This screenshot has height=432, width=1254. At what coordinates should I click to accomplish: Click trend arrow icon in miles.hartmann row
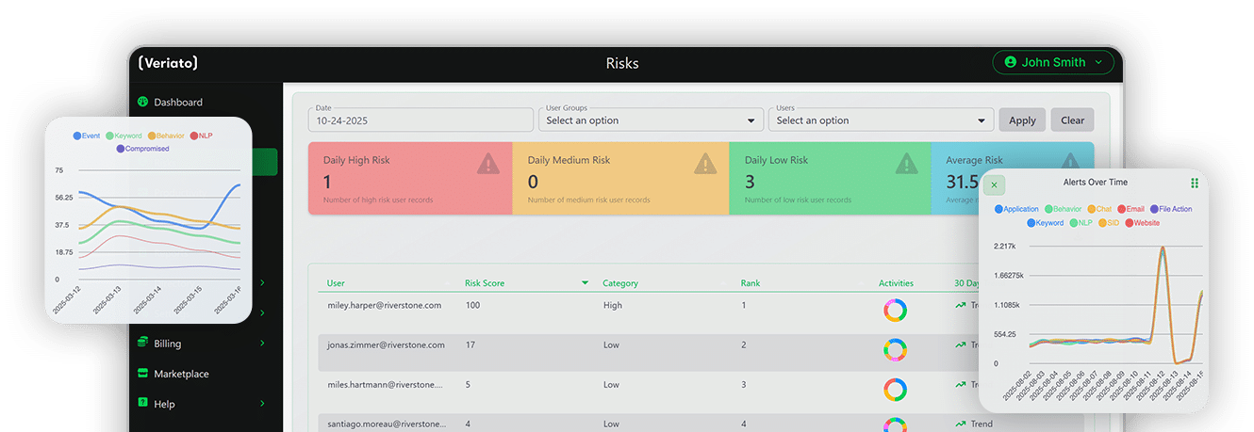tap(960, 384)
